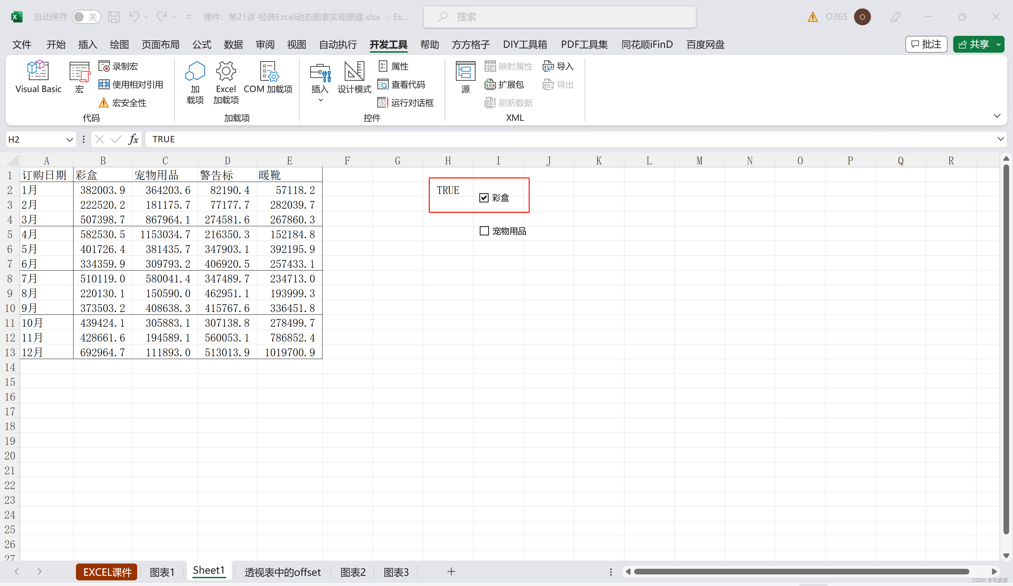The width and height of the screenshot is (1013, 586).
Task: Open the 图表1 sheet tab
Action: 162,572
